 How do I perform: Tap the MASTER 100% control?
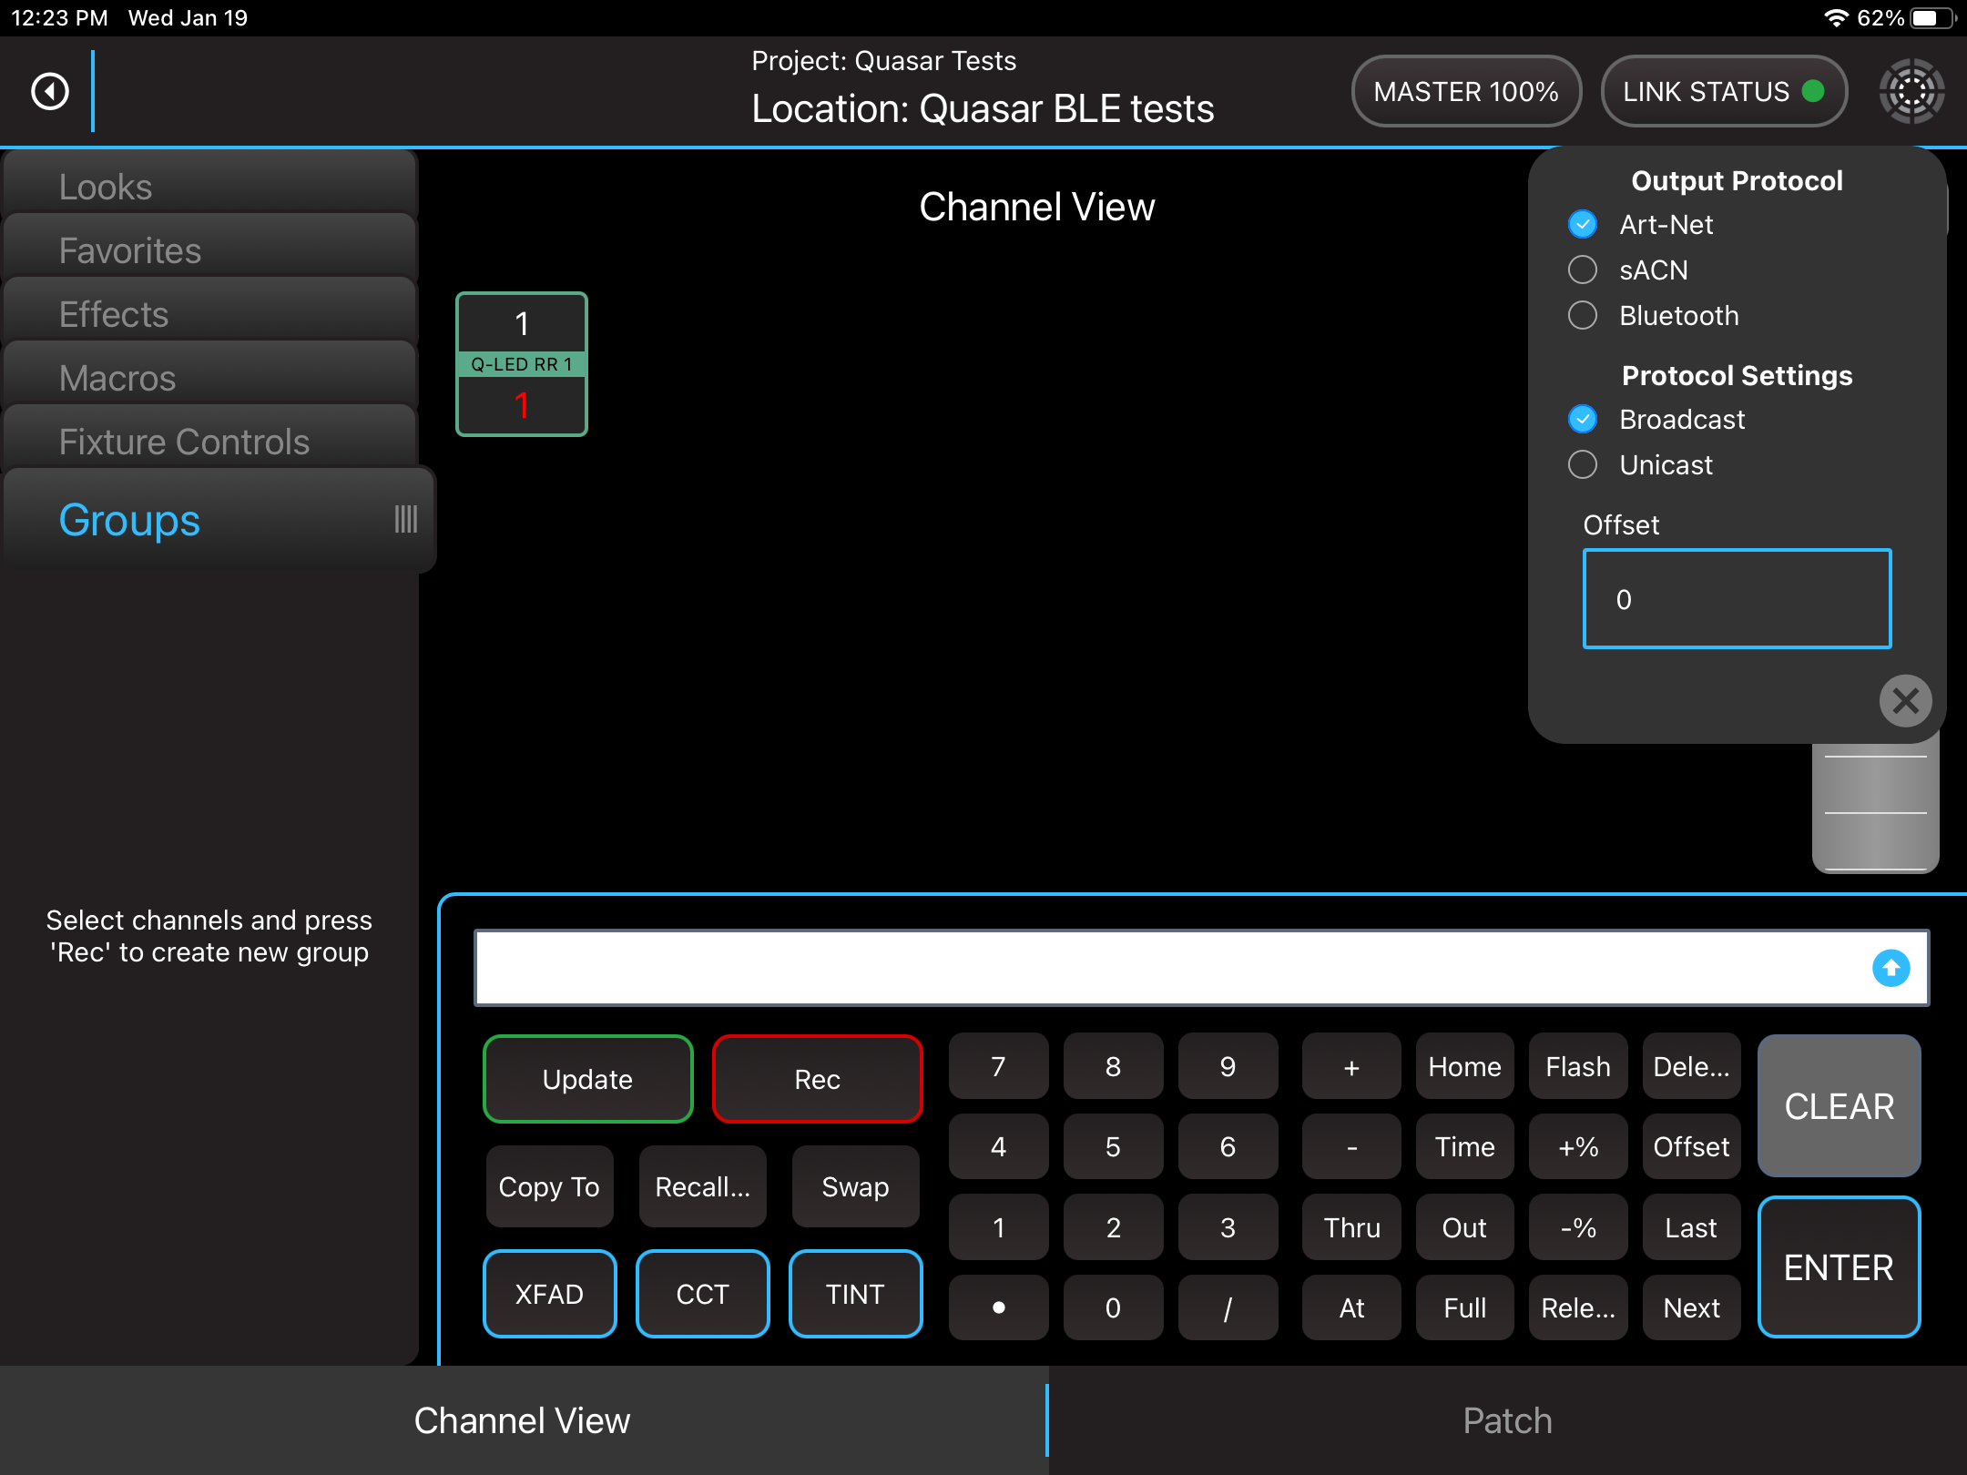pos(1465,91)
